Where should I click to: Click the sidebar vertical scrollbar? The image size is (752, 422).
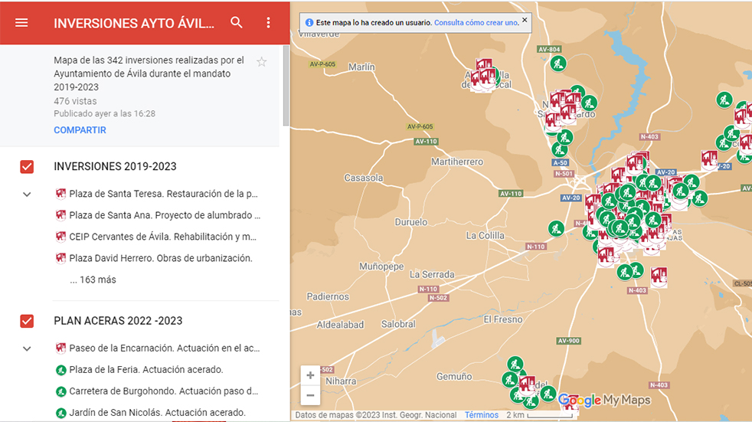(x=286, y=84)
